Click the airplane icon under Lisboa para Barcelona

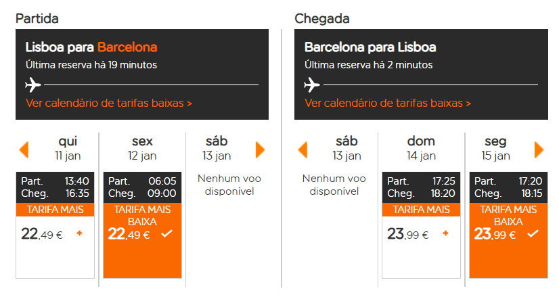(33, 85)
